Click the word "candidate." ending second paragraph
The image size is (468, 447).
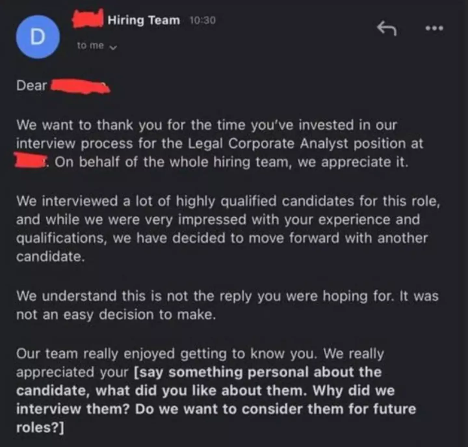click(50, 257)
